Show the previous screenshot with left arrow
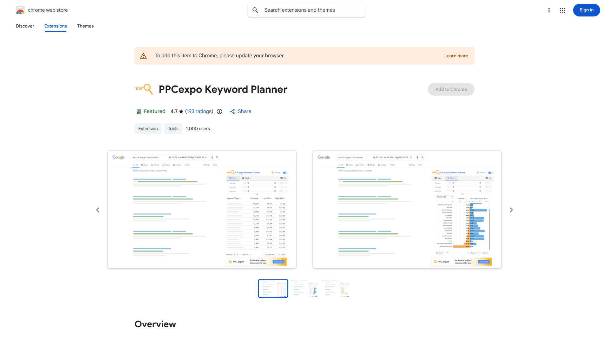This screenshot has width=609, height=342. (x=98, y=210)
